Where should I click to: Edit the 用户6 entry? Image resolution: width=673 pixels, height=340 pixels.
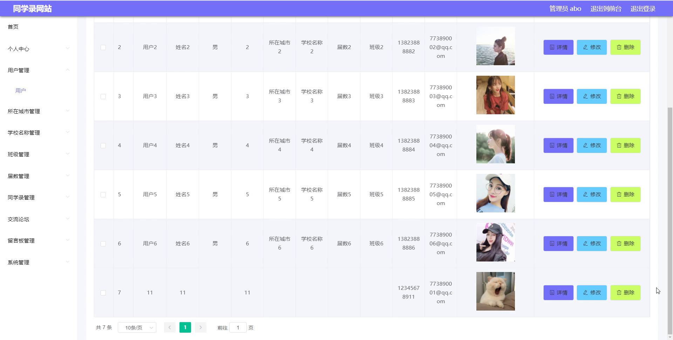point(592,244)
